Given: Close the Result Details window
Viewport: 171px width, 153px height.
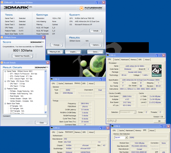Looking at the screenshot, I should click(48, 62).
